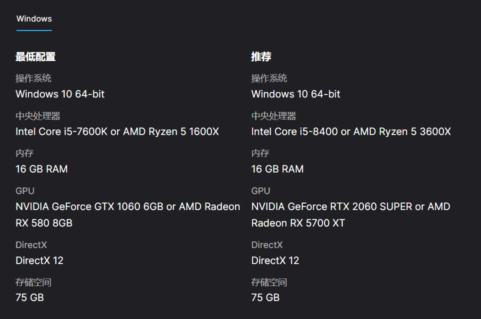Screen dimensions: 481x319
Task: Click DirectX 12 value under 最低配置
Action: pos(39,260)
